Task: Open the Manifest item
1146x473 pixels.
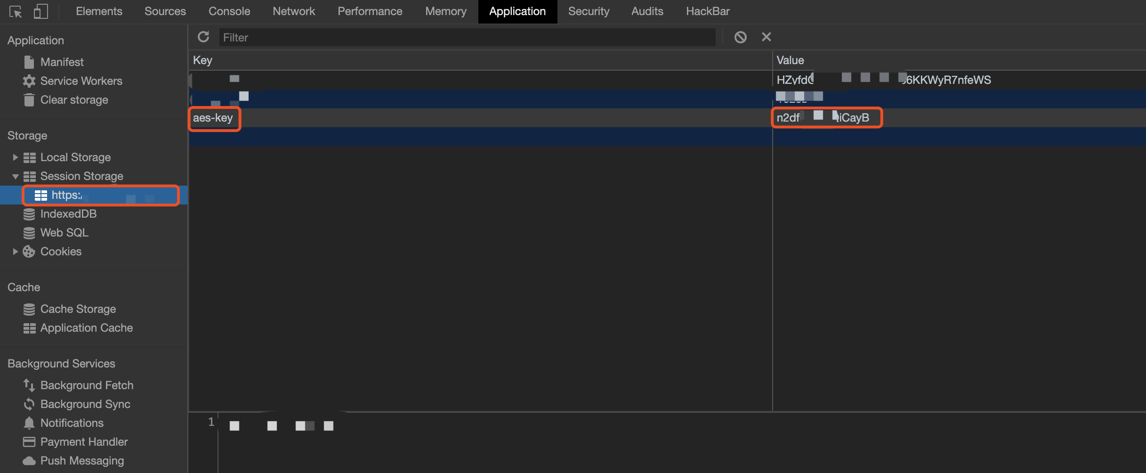Action: point(62,62)
